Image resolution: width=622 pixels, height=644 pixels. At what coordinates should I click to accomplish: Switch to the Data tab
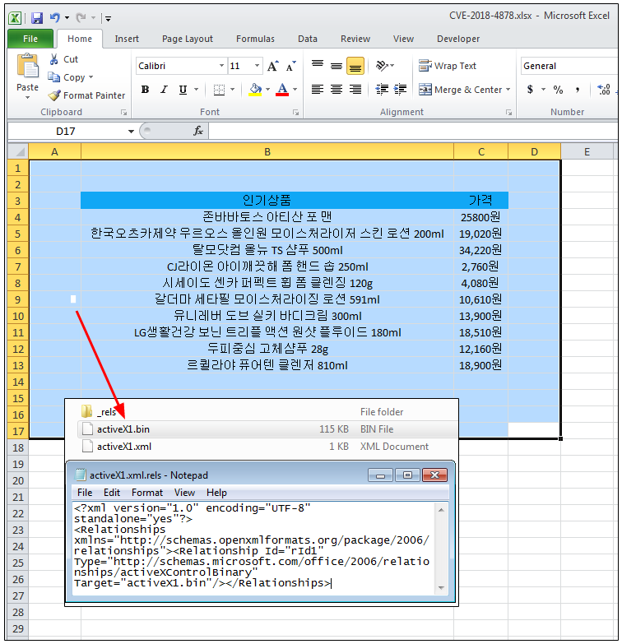tap(308, 39)
